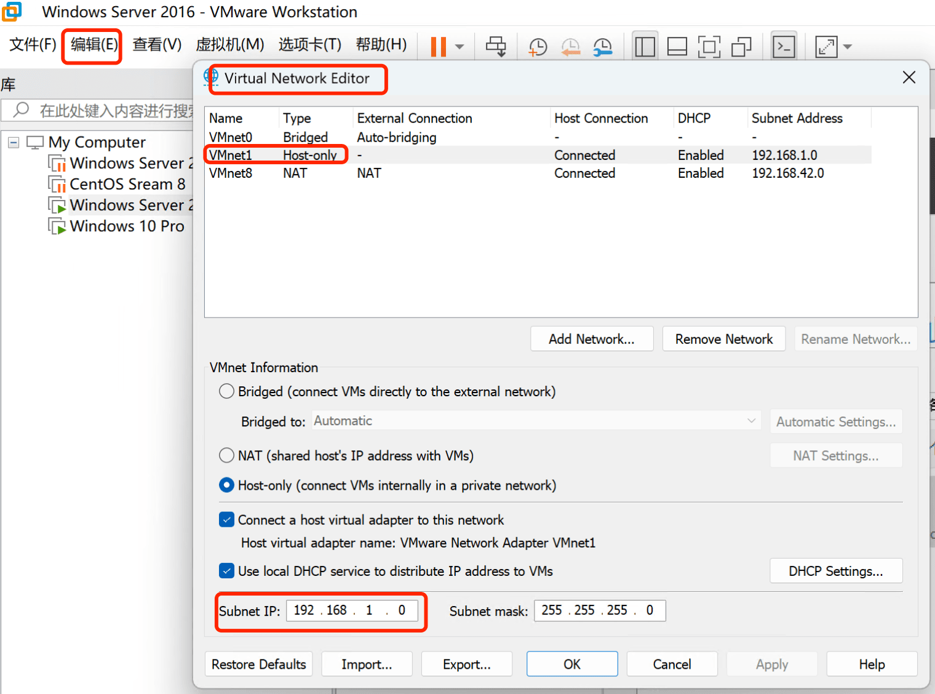Viewport: 935px width, 694px height.
Task: Disable Use local DHCP service checkbox
Action: [227, 571]
